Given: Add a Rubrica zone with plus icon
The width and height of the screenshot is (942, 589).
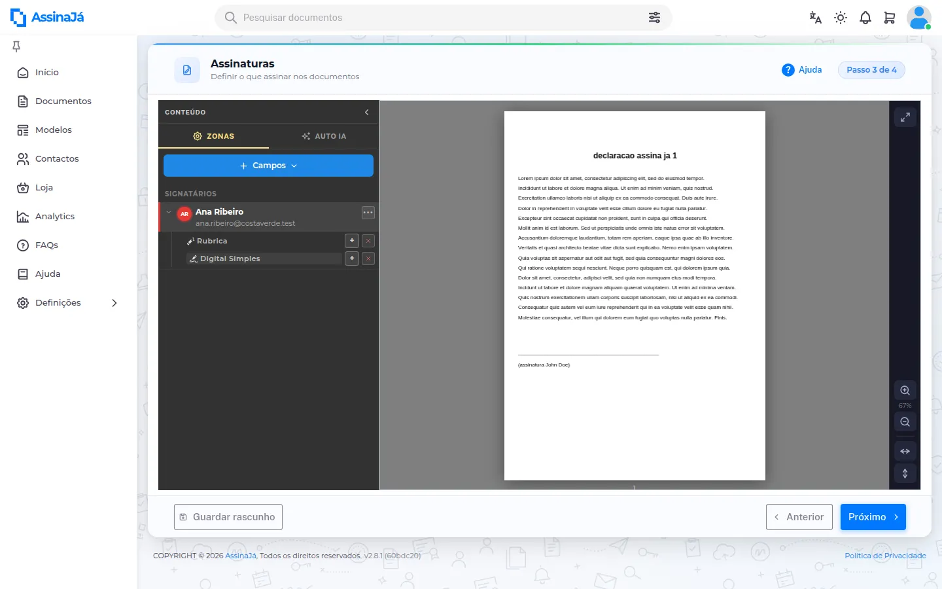Looking at the screenshot, I should tap(352, 241).
